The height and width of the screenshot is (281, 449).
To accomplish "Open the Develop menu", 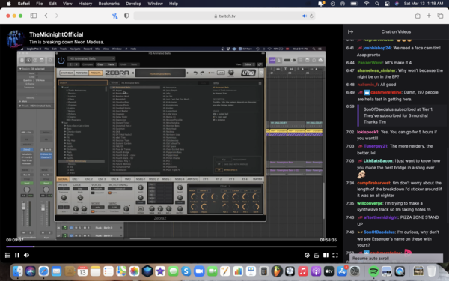I will [x=133, y=4].
